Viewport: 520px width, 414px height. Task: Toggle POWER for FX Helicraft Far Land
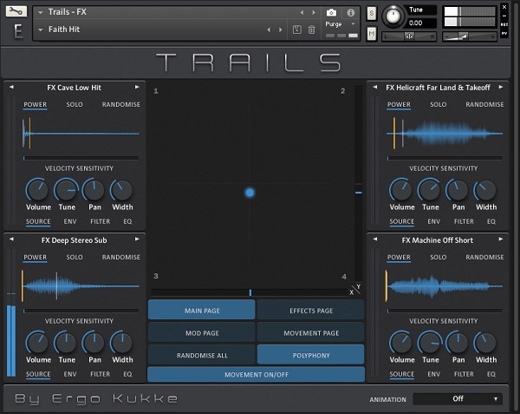399,104
